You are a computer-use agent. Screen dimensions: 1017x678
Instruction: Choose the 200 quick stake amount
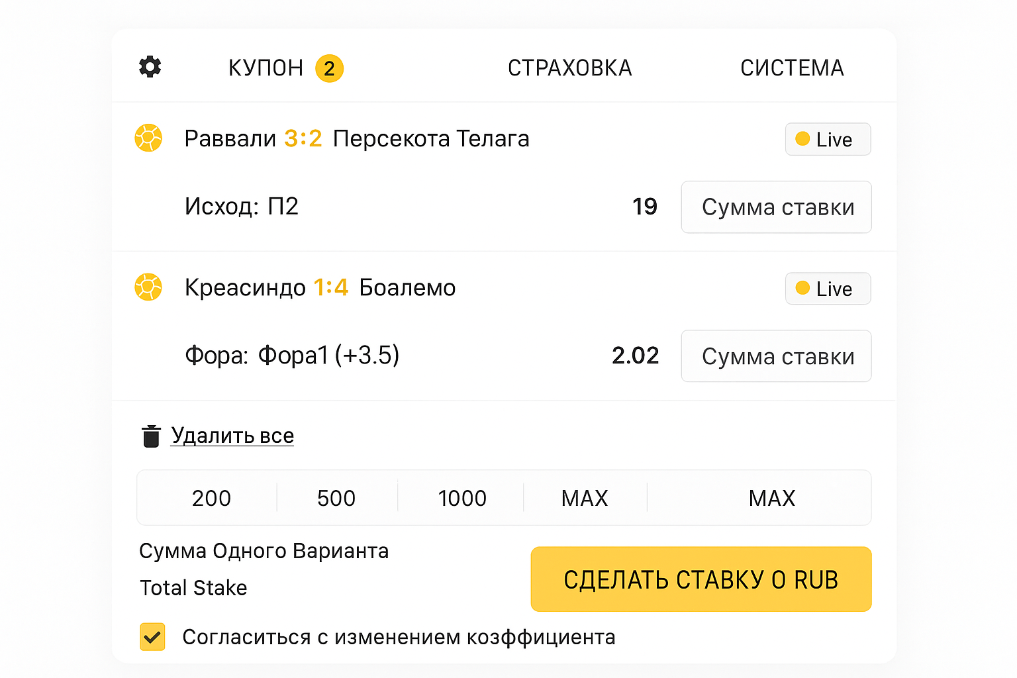(211, 498)
